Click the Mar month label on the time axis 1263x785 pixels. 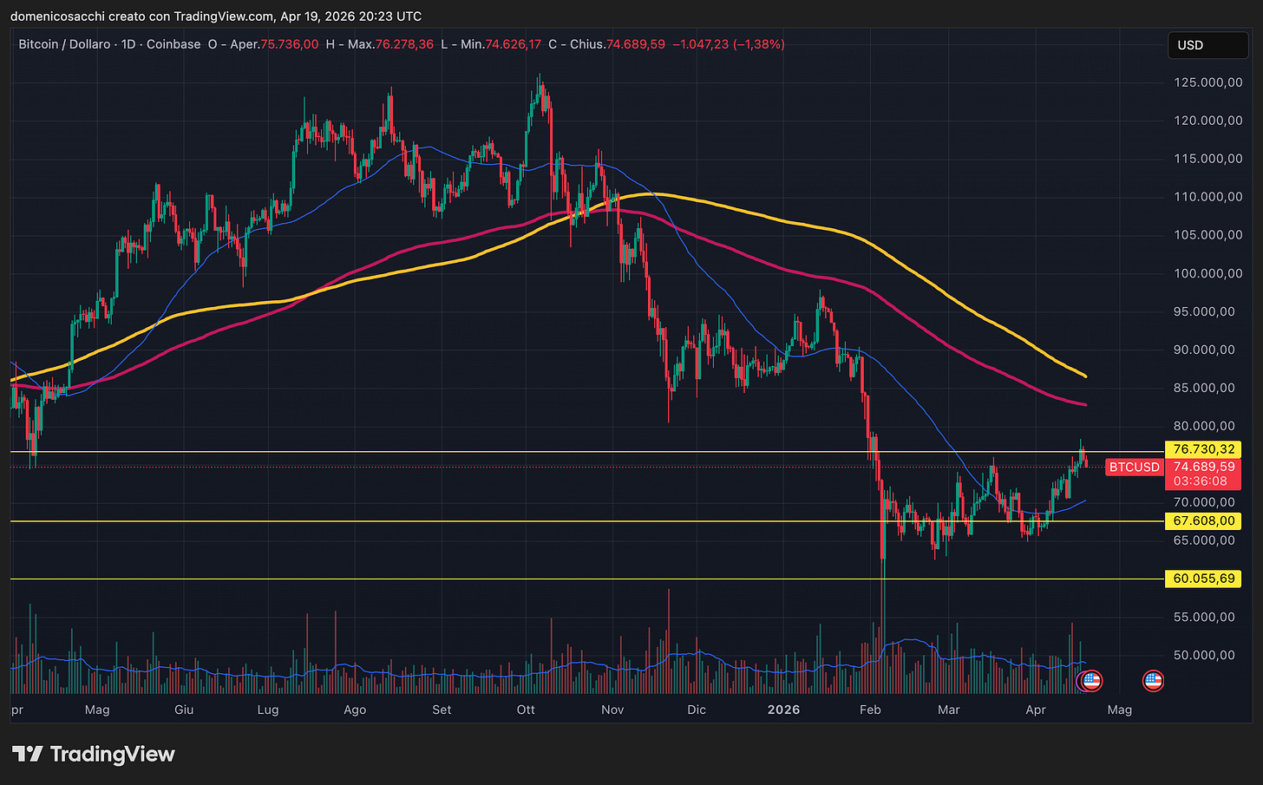(x=949, y=710)
